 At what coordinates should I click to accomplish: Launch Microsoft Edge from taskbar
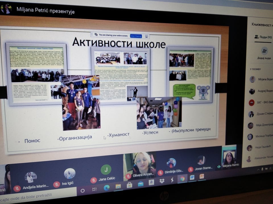(x=107, y=188)
